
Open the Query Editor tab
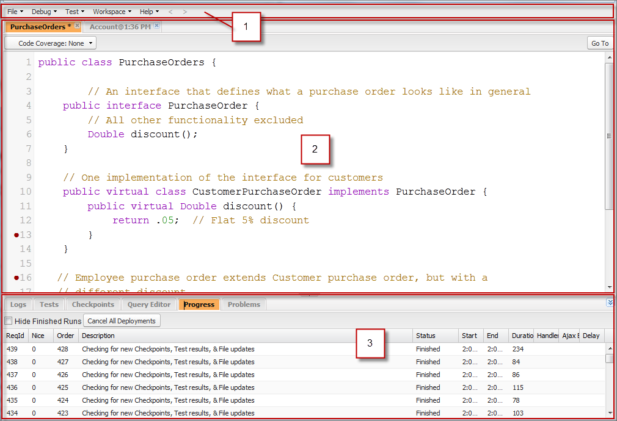pyautogui.click(x=148, y=304)
